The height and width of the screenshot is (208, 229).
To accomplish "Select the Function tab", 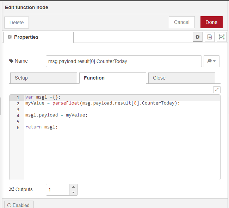I will 112,78.
